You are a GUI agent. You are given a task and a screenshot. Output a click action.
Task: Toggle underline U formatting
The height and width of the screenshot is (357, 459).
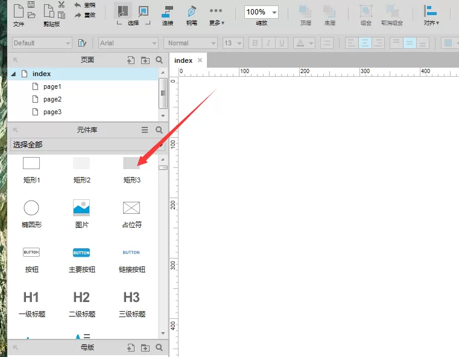pyautogui.click(x=281, y=43)
